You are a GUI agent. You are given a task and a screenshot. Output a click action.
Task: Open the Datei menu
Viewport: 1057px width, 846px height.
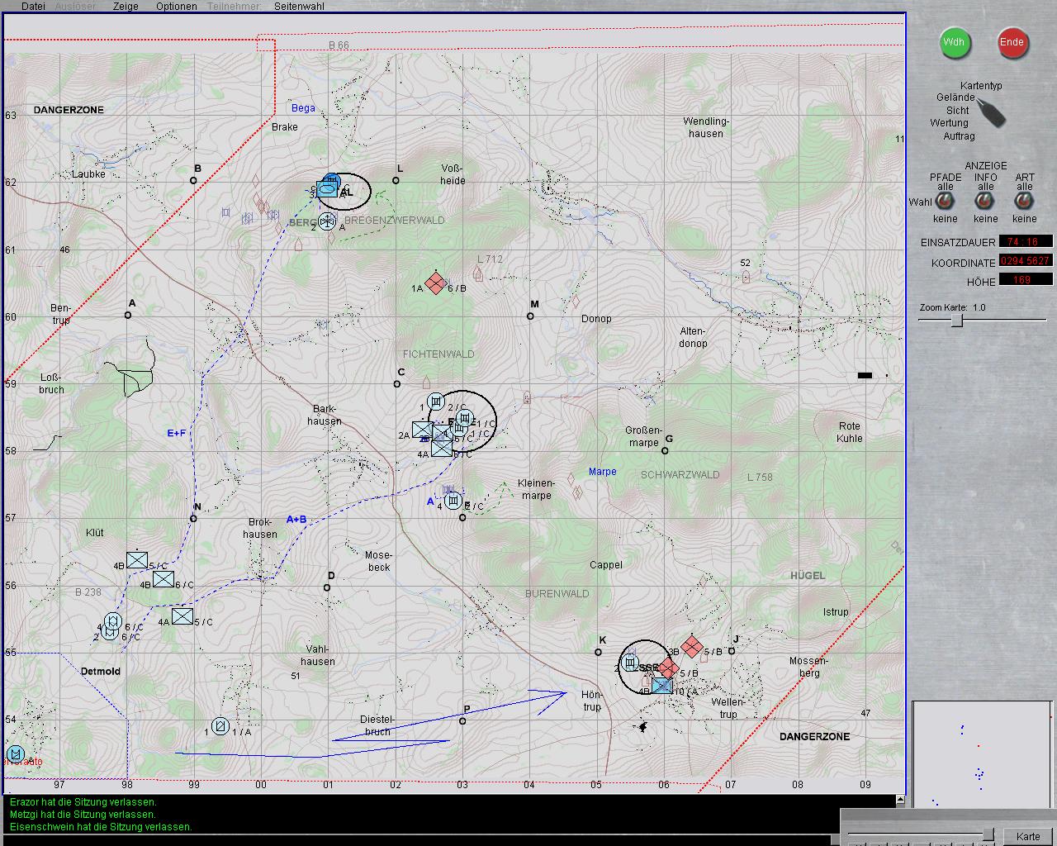tap(33, 6)
